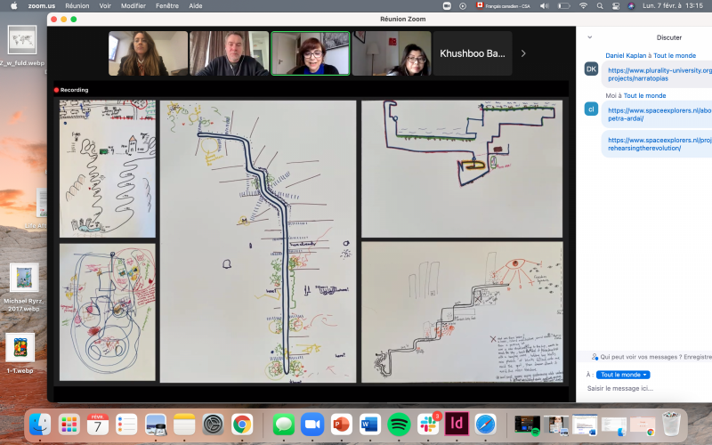Viewport: 712px width, 445px height.
Task: Open the Wi-Fi menu
Action: coord(583,6)
